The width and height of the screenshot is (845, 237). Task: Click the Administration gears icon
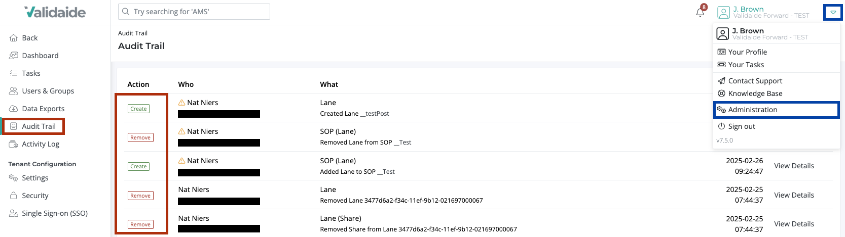click(x=722, y=110)
